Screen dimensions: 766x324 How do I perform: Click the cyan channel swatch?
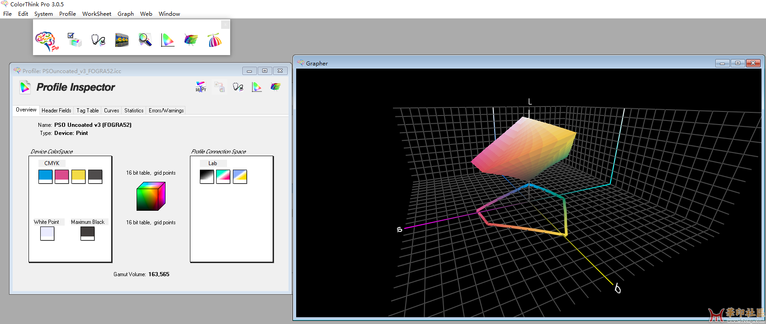tap(46, 176)
